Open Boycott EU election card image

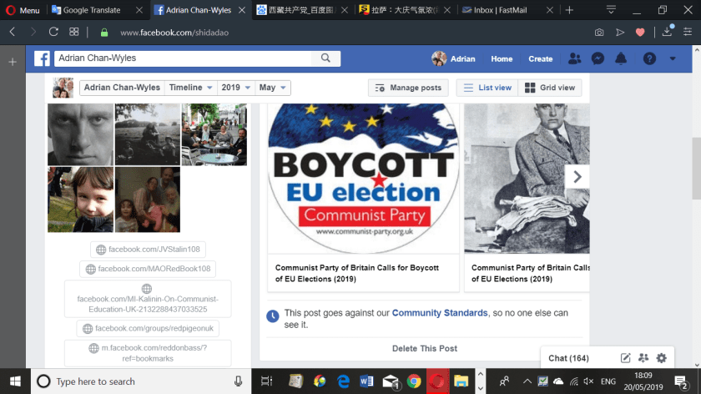(364, 179)
